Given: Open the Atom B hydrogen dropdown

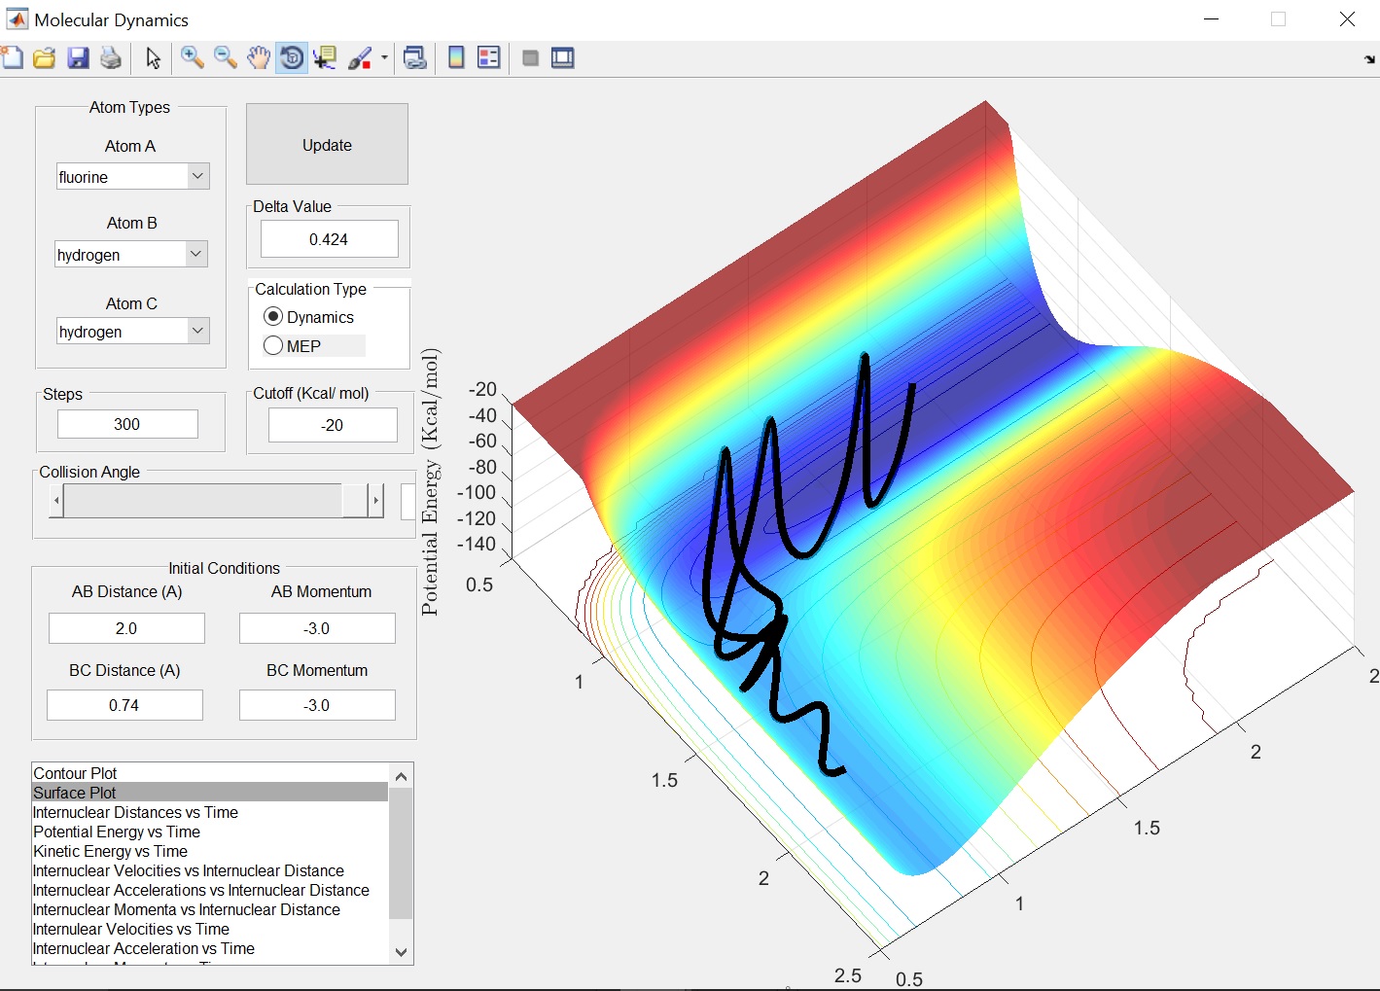Looking at the screenshot, I should (195, 255).
